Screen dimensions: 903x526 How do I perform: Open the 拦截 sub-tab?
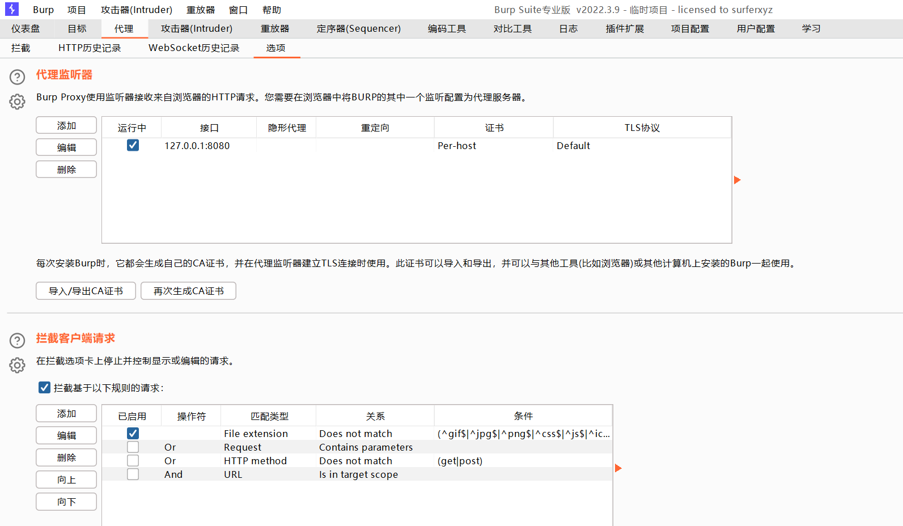20,48
